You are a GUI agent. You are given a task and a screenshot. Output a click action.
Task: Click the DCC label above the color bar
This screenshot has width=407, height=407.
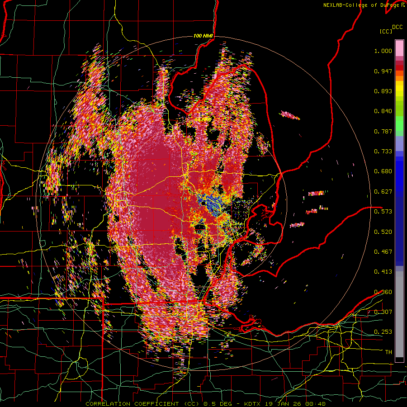[397, 27]
